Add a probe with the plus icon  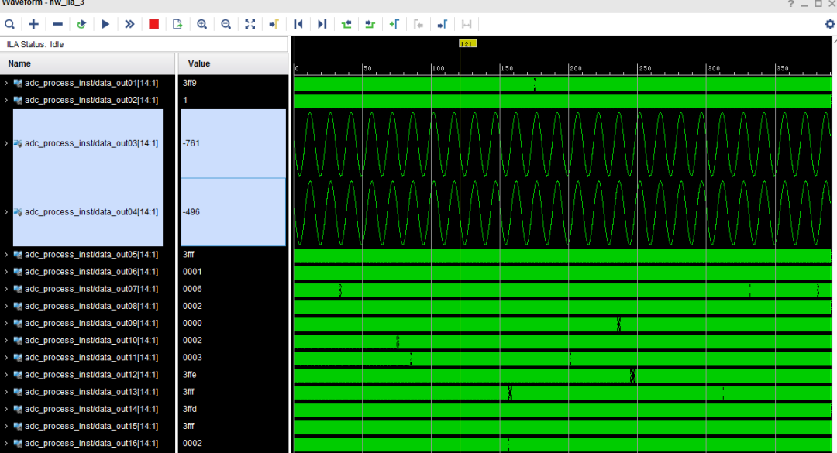[33, 24]
